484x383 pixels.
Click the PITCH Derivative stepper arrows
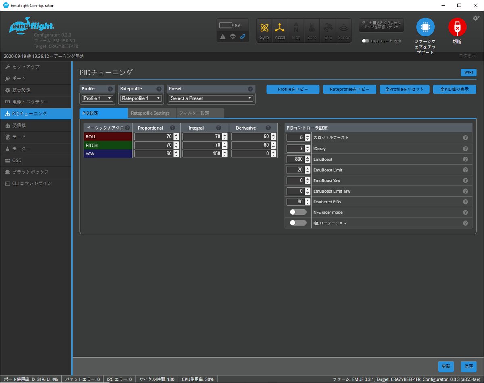click(x=273, y=145)
